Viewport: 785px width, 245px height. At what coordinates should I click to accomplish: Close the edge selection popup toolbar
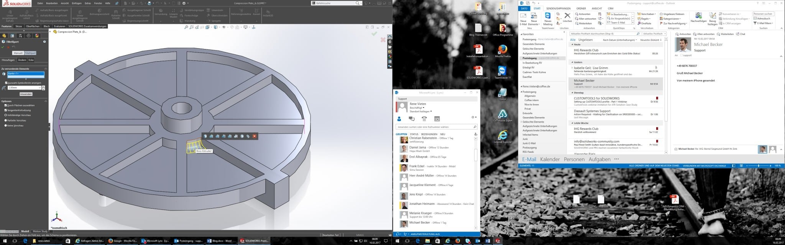tap(255, 136)
